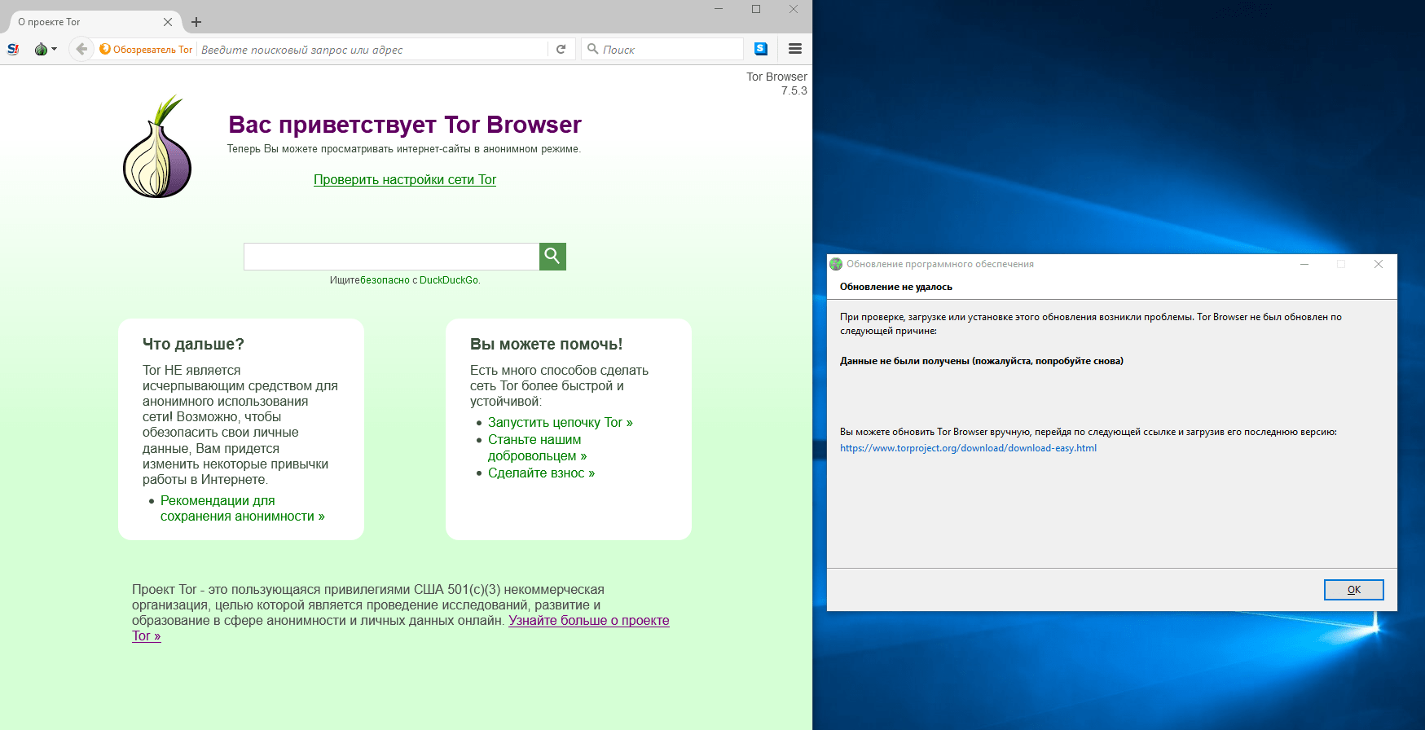The width and height of the screenshot is (1425, 730).
Task: Go back with the back arrow
Action: pyautogui.click(x=81, y=49)
